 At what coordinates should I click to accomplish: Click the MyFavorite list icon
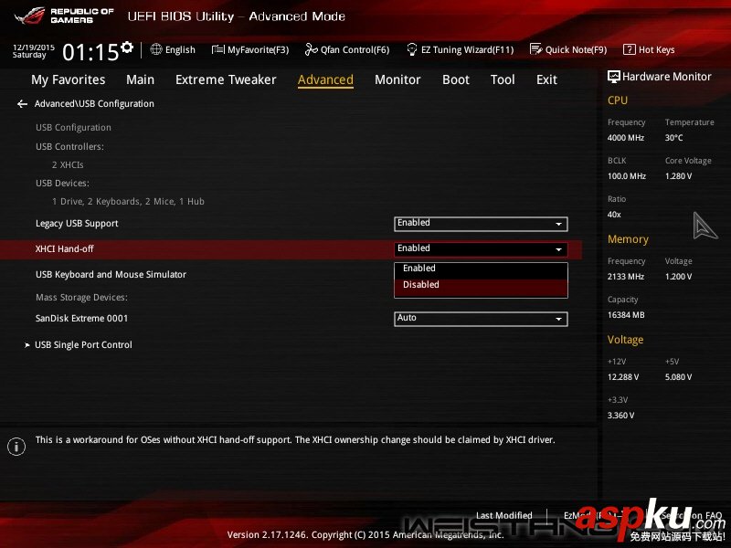217,49
